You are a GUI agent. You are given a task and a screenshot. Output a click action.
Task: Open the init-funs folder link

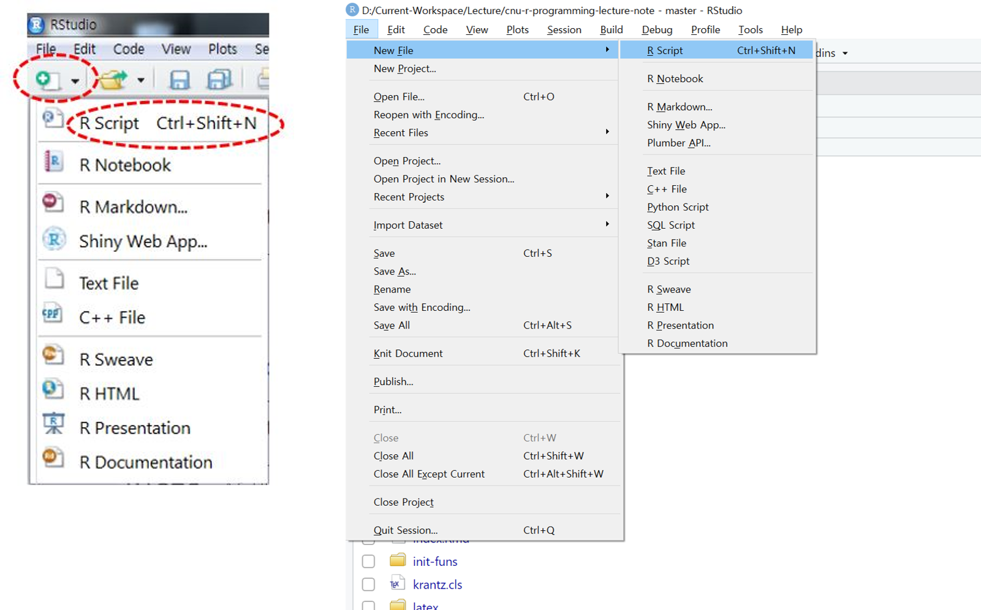[435, 561]
